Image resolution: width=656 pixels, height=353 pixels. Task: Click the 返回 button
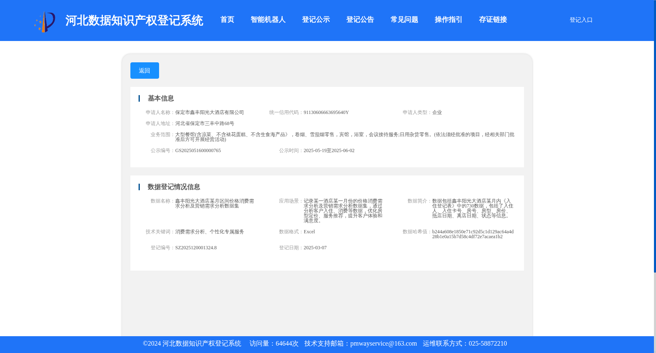pos(144,71)
